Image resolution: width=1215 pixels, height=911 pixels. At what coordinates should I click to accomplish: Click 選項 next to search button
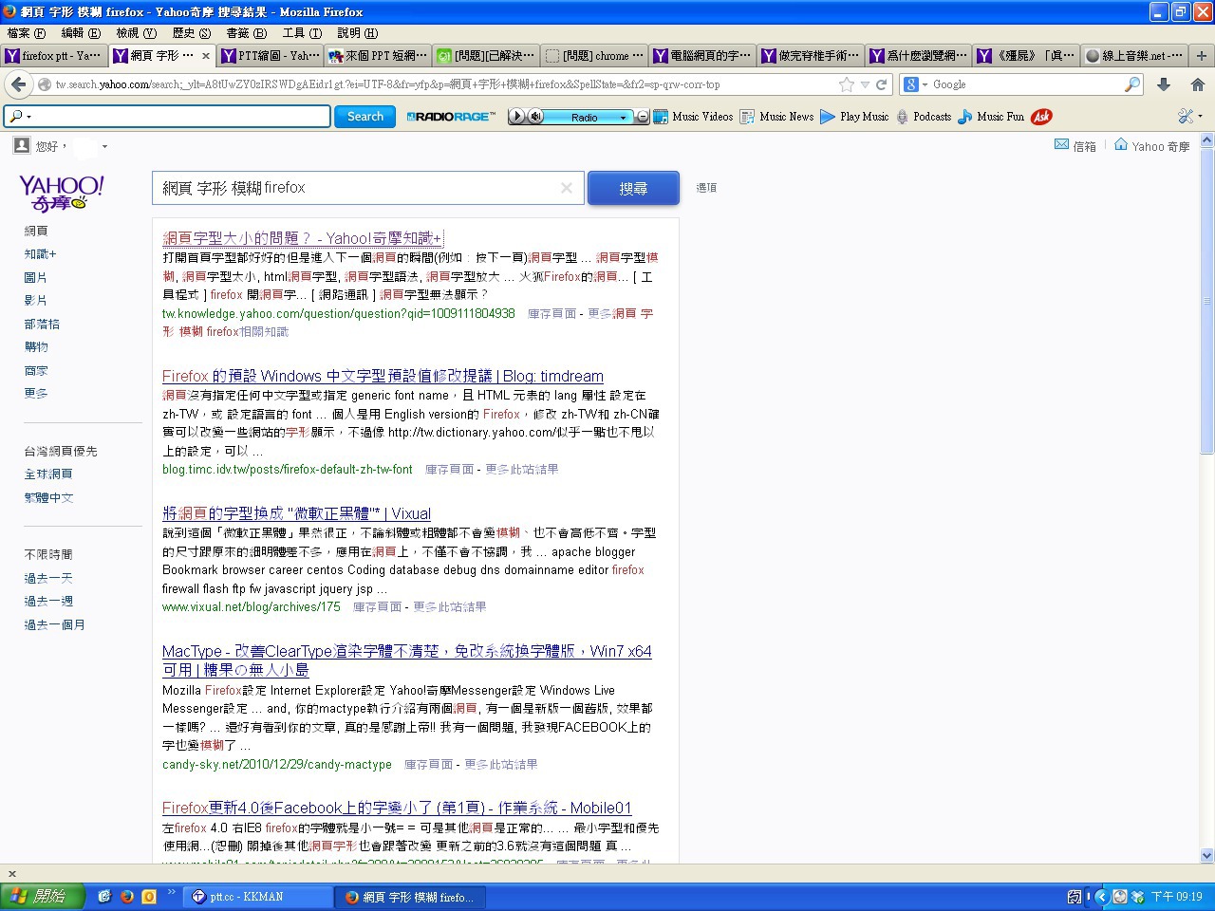coord(706,188)
